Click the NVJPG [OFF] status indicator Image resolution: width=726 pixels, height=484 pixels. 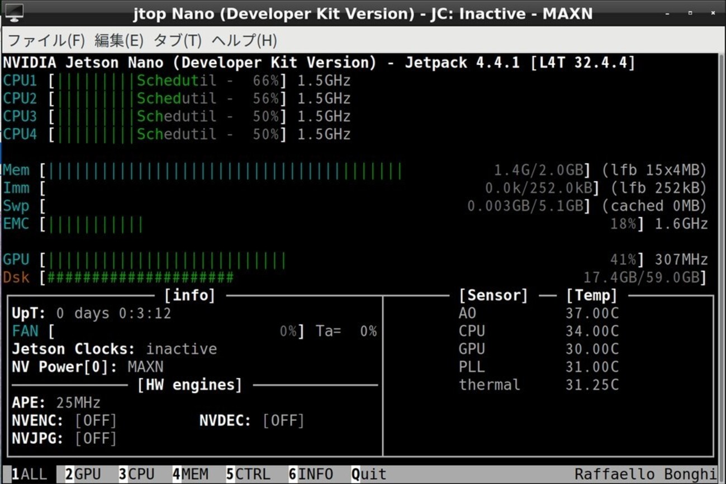coord(96,439)
